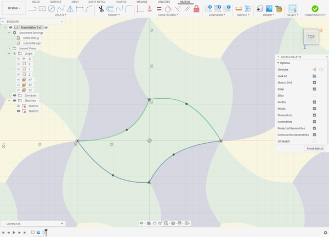The height and width of the screenshot is (237, 329).
Task: Select the Sketch Dimension tool
Action: click(80, 9)
